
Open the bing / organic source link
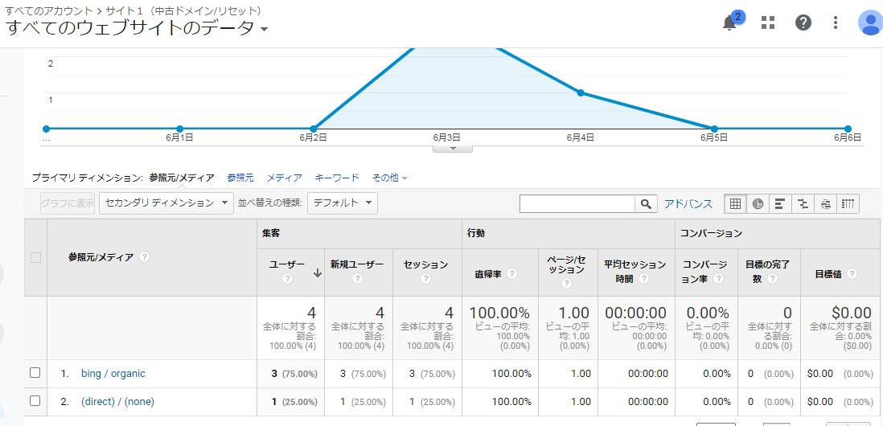pyautogui.click(x=113, y=374)
